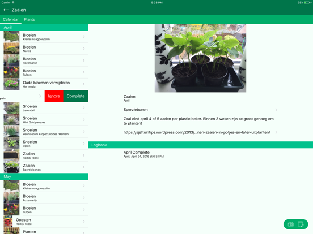Open the Hortensia flower thumbnail
Screen dimensions: 313x234
[11, 84]
